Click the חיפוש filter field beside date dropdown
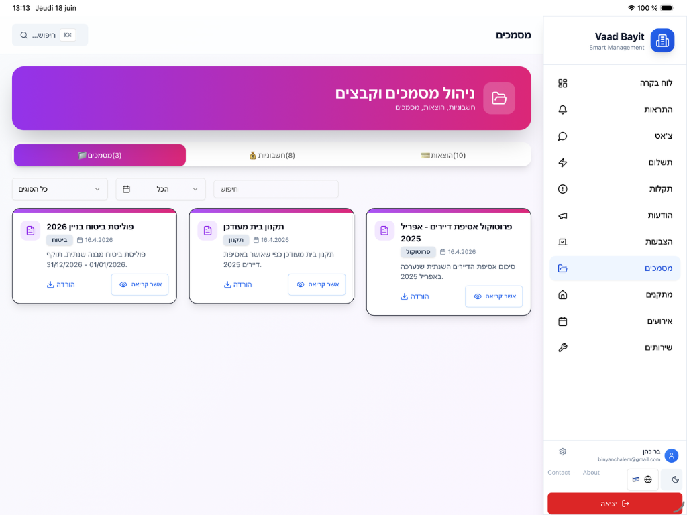The image size is (687, 515). (276, 189)
